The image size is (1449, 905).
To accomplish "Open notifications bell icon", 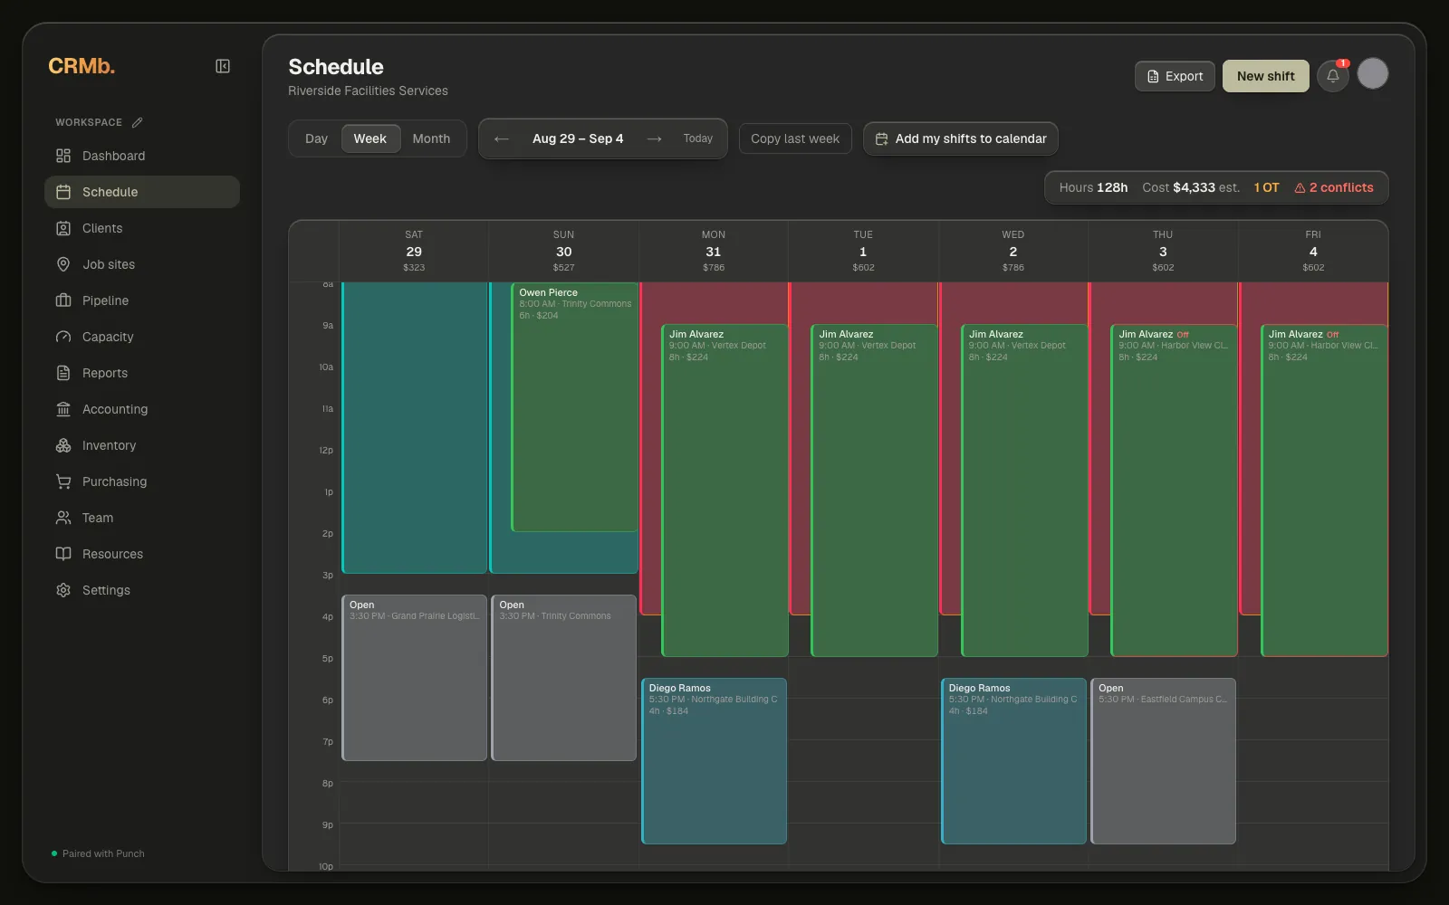I will coord(1333,76).
